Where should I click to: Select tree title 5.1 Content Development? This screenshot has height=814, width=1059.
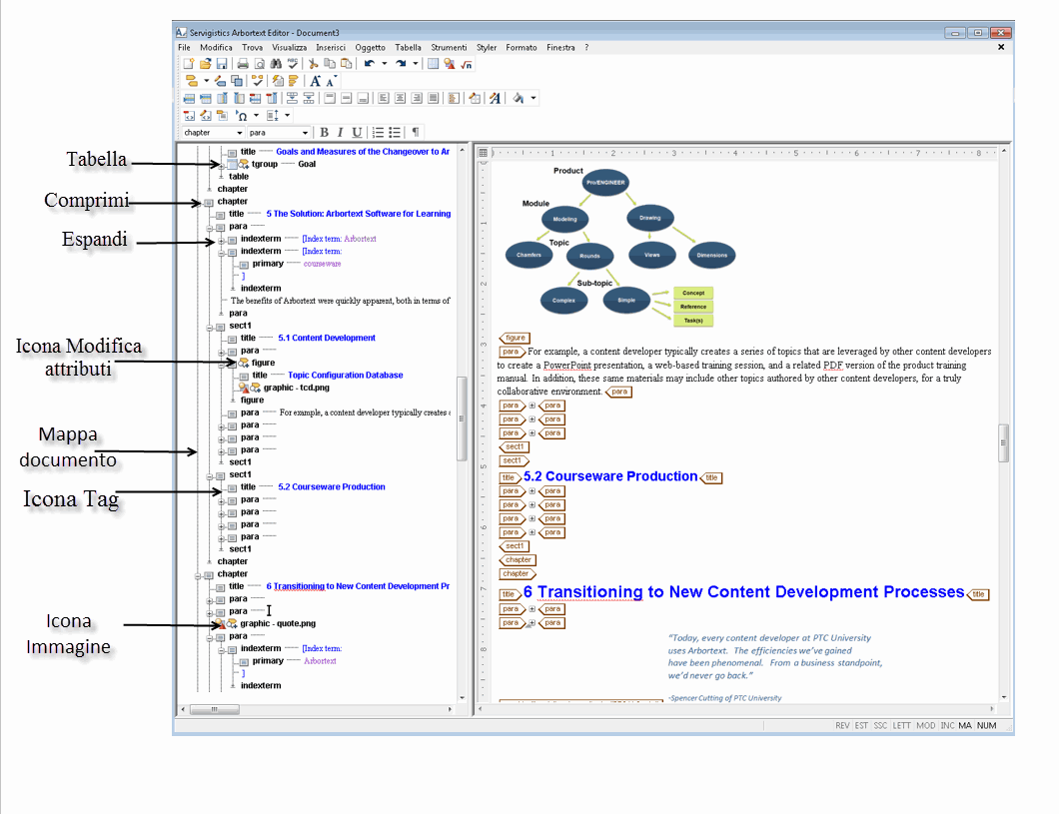coord(327,339)
